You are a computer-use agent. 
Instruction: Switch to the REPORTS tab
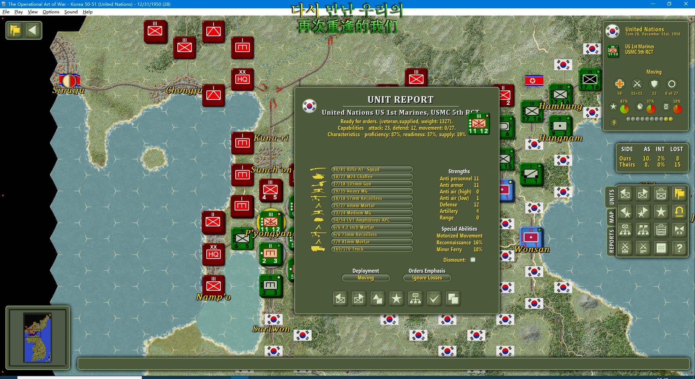tap(611, 241)
